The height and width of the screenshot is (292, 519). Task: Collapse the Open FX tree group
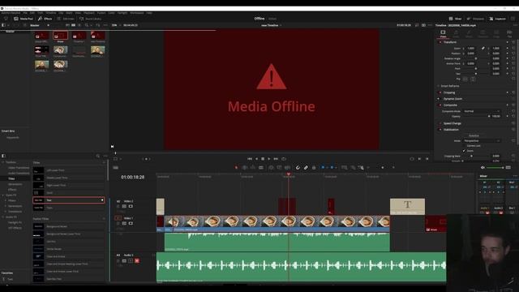3,195
